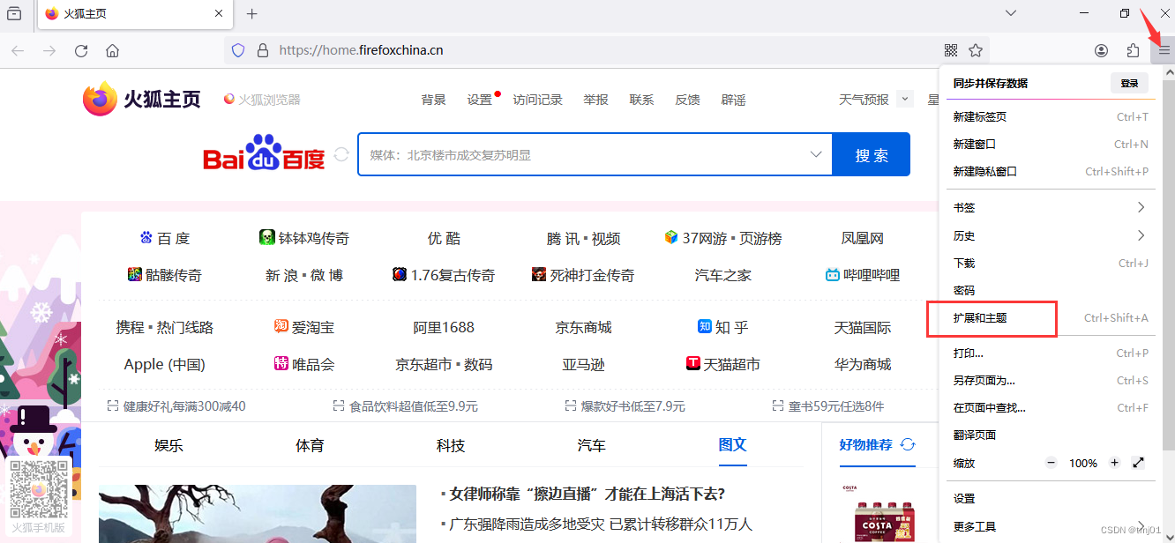Expand the 天气预报 weather dropdown
Viewport: 1175px width, 543px height.
click(905, 99)
